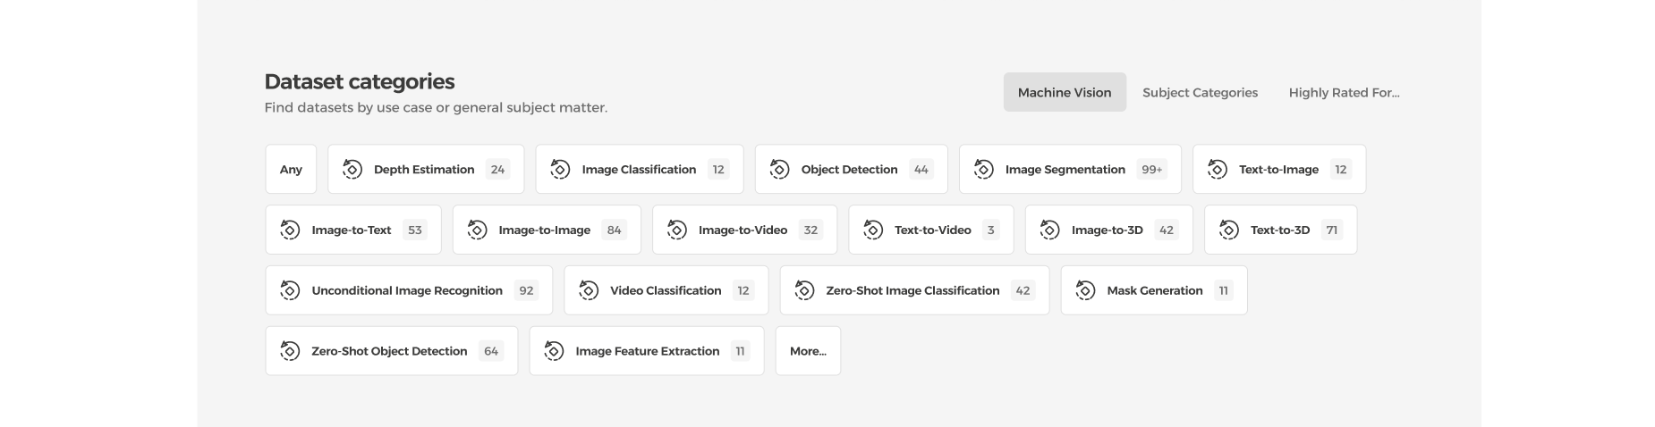Screen dimensions: 1655x427
Task: Click the Mask Generation category icon
Action: pyautogui.click(x=1085, y=290)
